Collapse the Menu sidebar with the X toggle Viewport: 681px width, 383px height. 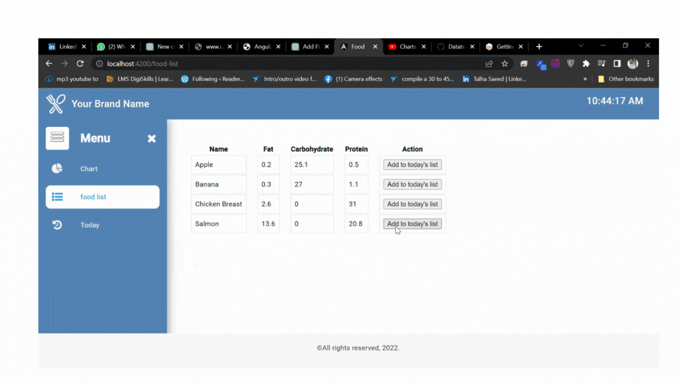pyautogui.click(x=151, y=138)
